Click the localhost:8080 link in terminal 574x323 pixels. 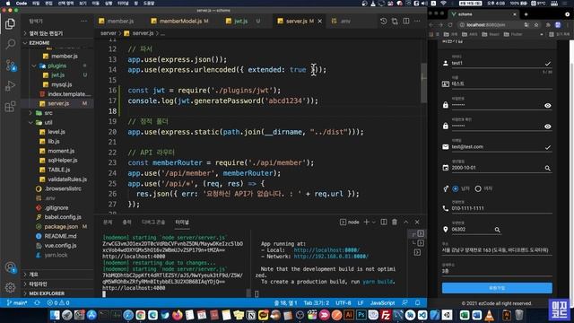[x=326, y=250]
